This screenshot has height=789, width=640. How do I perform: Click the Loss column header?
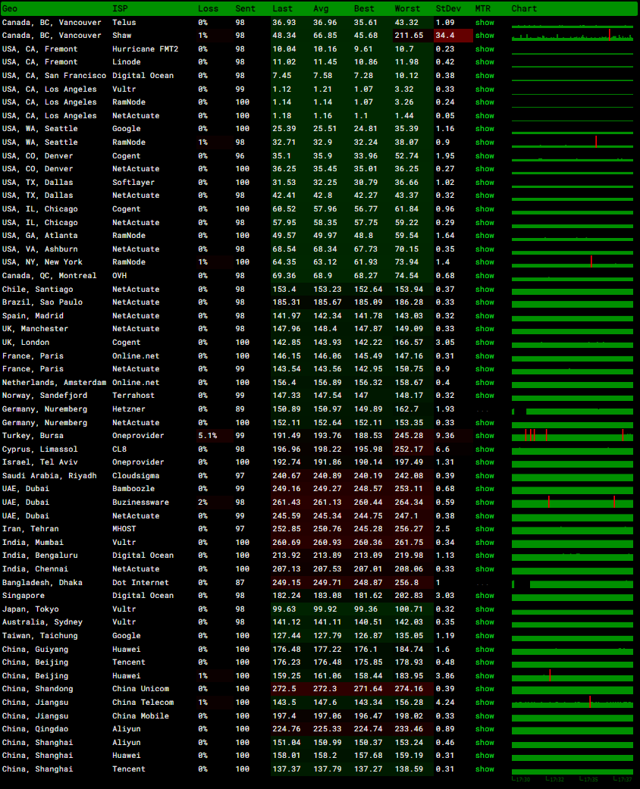click(x=208, y=8)
